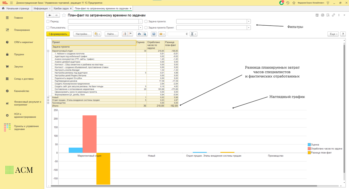Screen dimensions: 349x189
Task: Expand the Отдел продаж group row
Action: (x=48, y=100)
